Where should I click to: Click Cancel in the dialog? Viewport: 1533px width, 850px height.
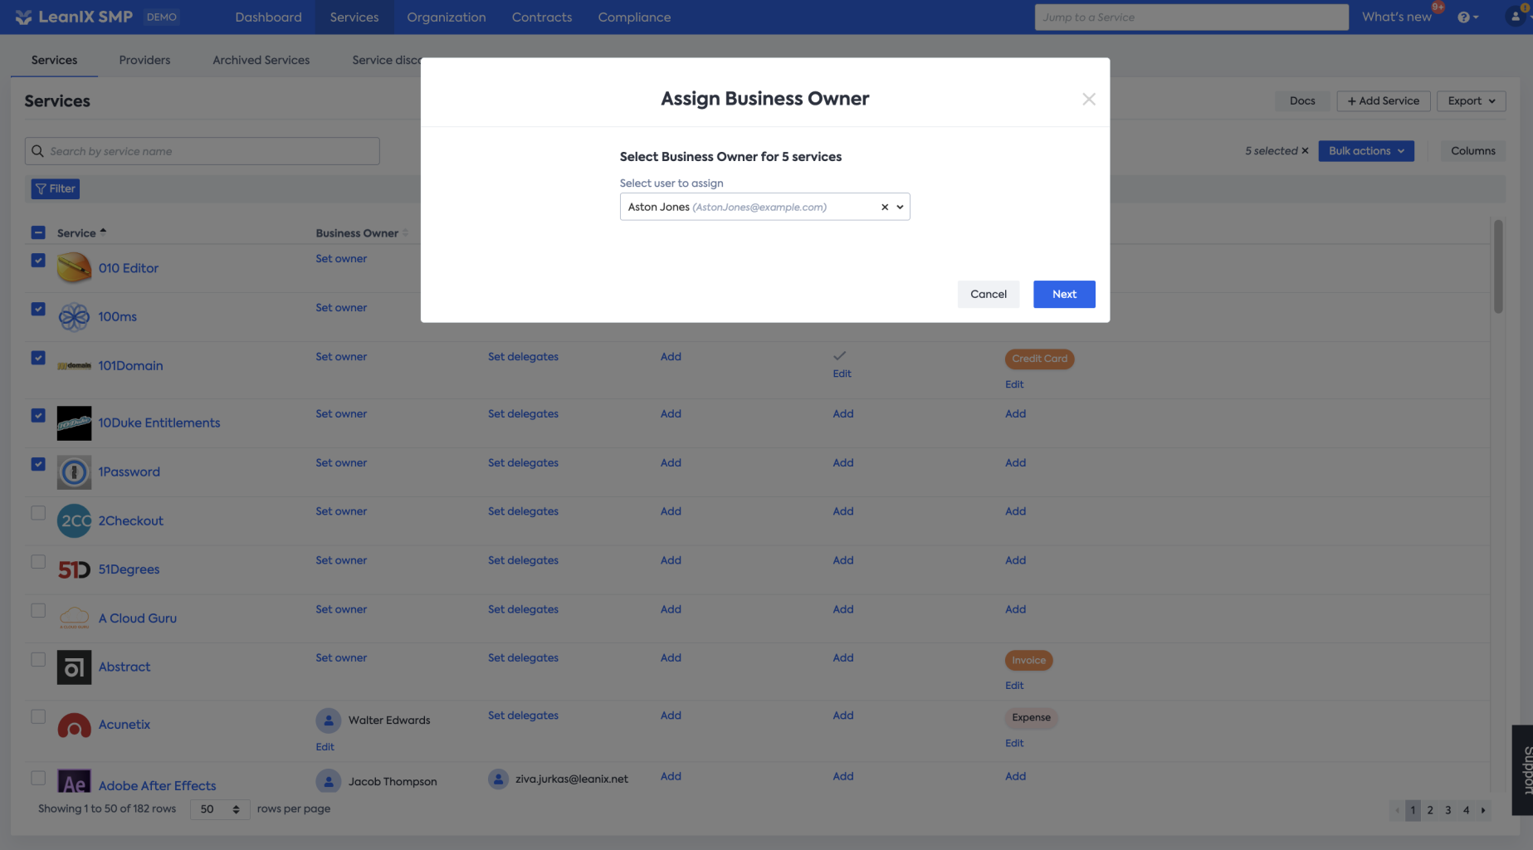989,294
